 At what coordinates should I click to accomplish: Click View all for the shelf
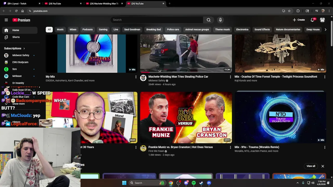pyautogui.click(x=311, y=166)
